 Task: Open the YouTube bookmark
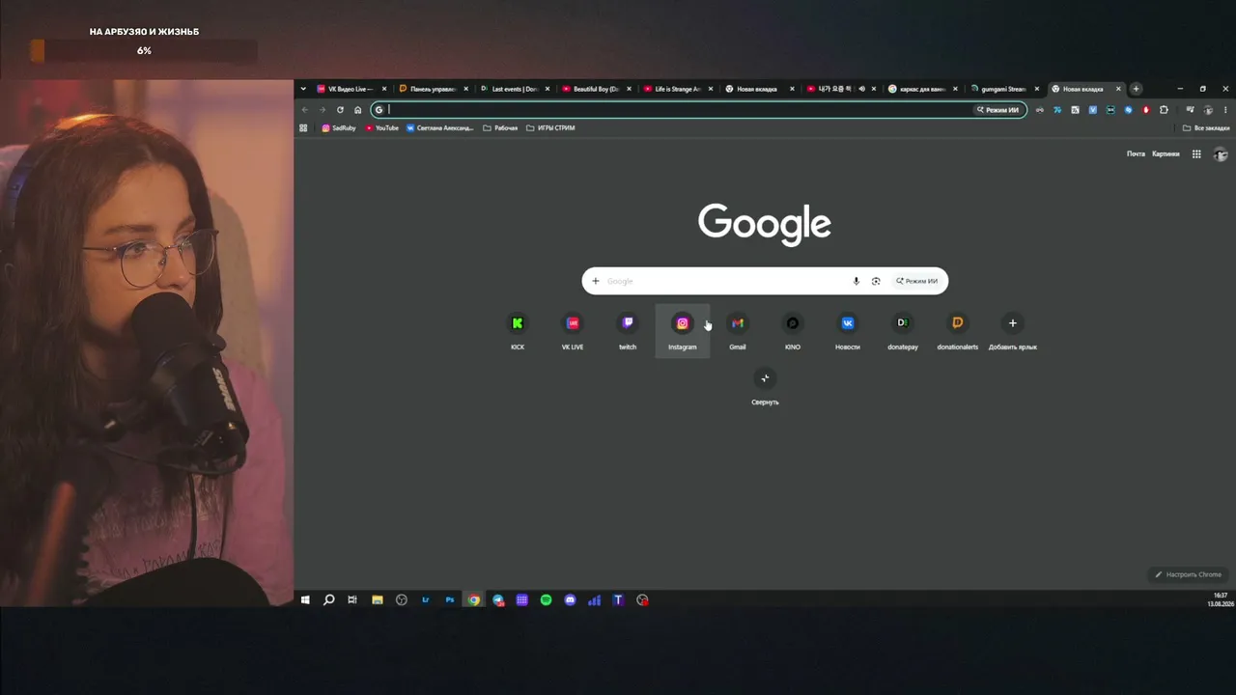pos(382,127)
